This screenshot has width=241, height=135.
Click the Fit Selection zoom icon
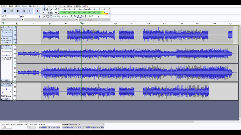point(78,16)
